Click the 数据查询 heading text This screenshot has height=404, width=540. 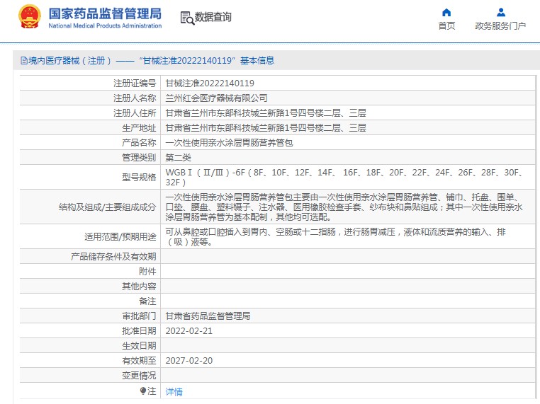tap(213, 17)
